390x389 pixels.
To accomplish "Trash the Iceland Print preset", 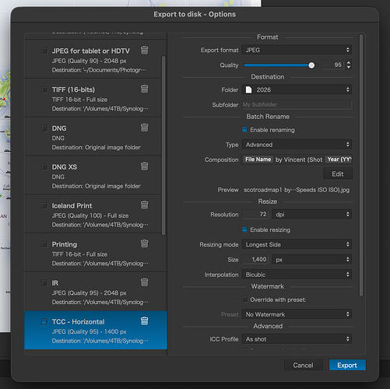I will [x=145, y=205].
